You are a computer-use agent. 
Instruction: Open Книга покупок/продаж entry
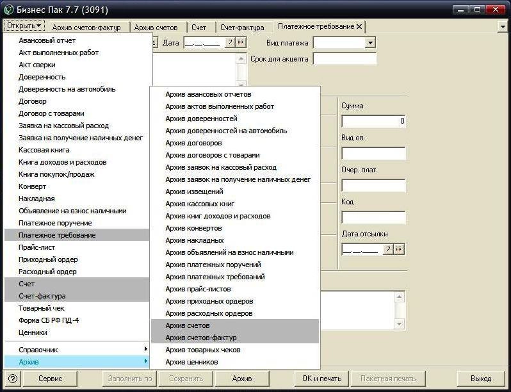pyautogui.click(x=77, y=174)
